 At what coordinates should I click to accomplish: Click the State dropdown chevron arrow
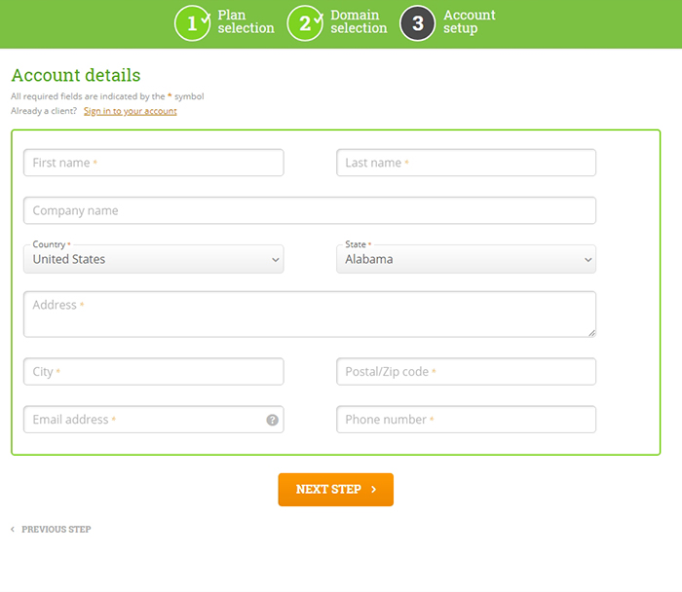click(588, 260)
